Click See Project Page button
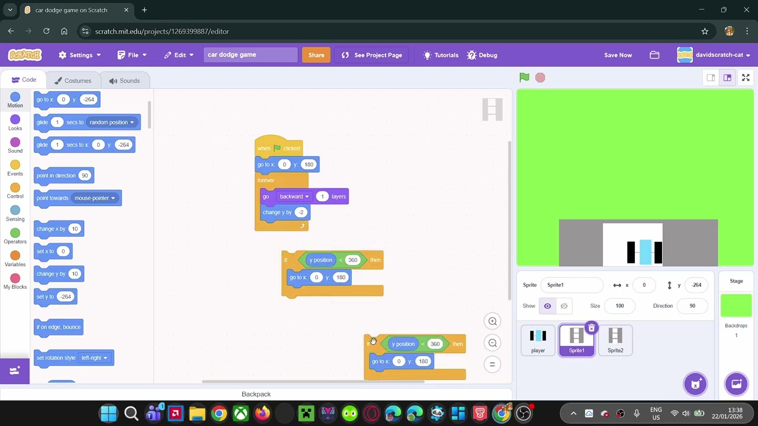The width and height of the screenshot is (758, 426). [x=372, y=55]
